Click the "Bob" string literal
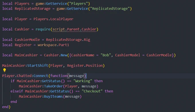This screenshot has width=195, height=112. 106,55
